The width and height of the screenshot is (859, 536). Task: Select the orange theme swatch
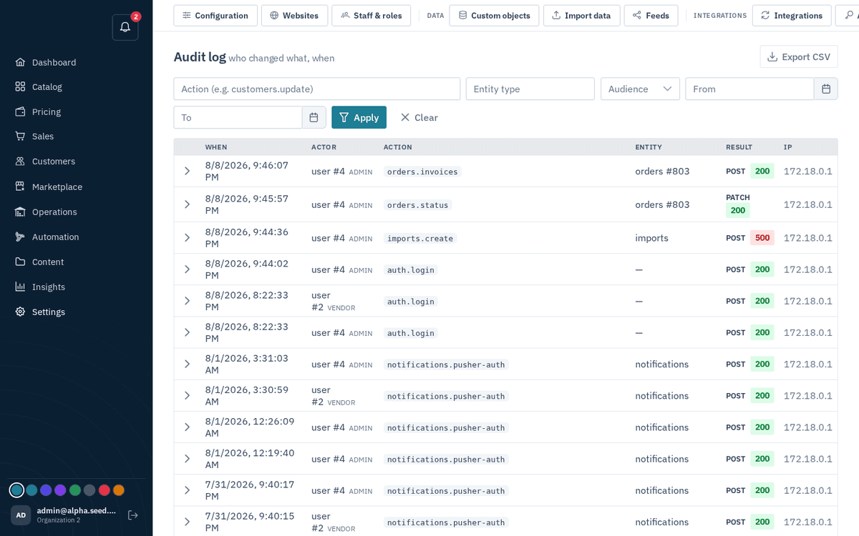click(x=119, y=490)
